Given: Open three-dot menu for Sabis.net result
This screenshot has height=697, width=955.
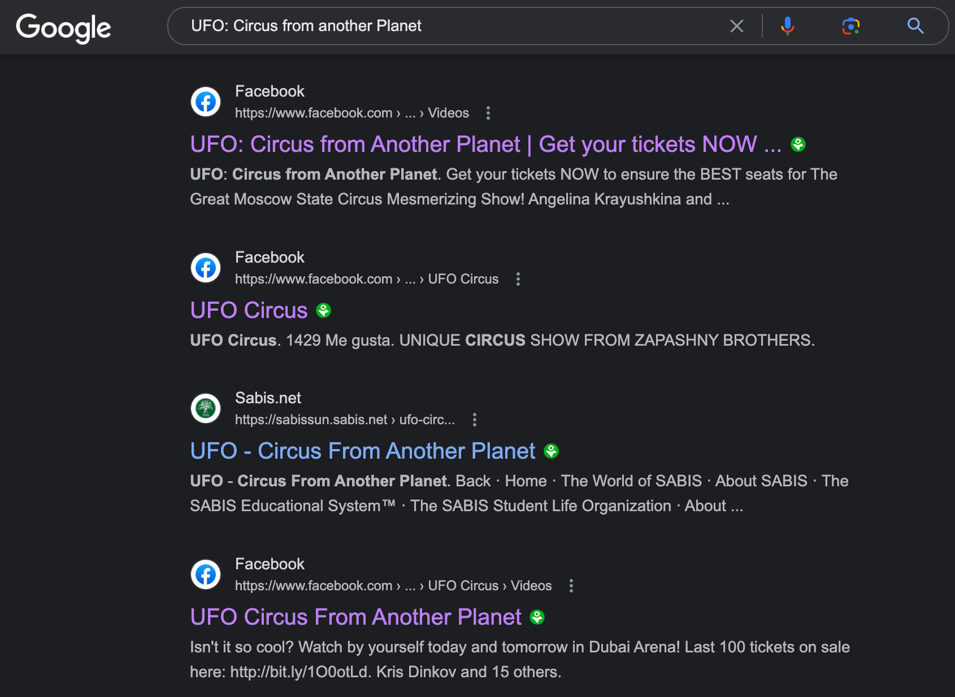Looking at the screenshot, I should click(x=475, y=420).
